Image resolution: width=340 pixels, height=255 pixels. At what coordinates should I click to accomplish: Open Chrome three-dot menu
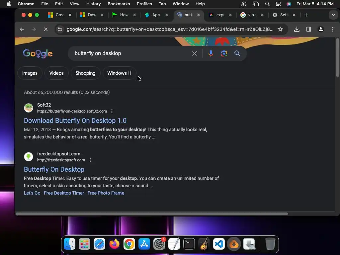tap(333, 29)
